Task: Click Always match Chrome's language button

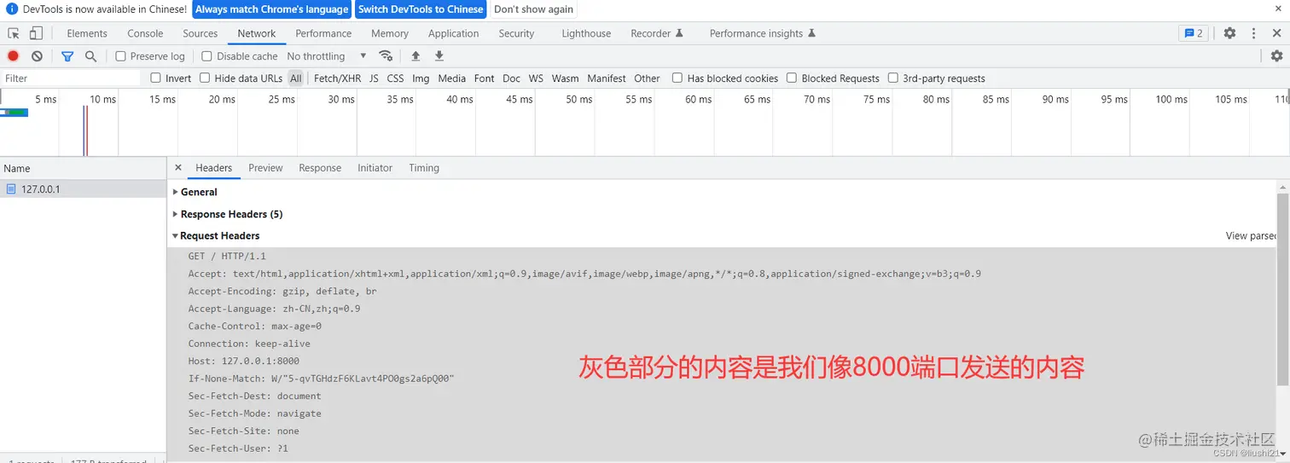Action: point(272,9)
